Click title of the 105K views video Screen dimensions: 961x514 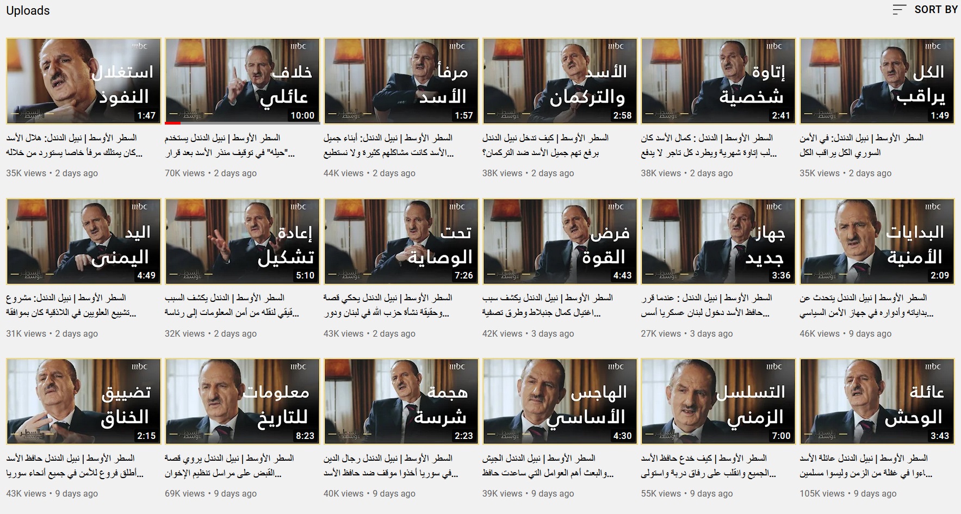866,466
